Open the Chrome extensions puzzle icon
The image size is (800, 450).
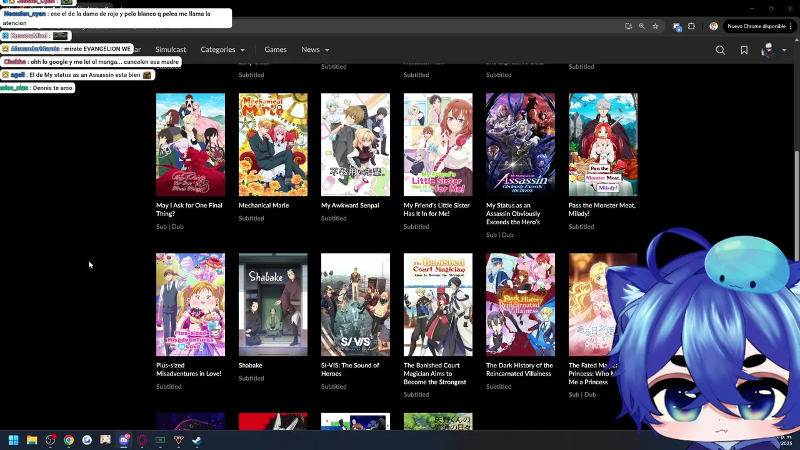(691, 26)
